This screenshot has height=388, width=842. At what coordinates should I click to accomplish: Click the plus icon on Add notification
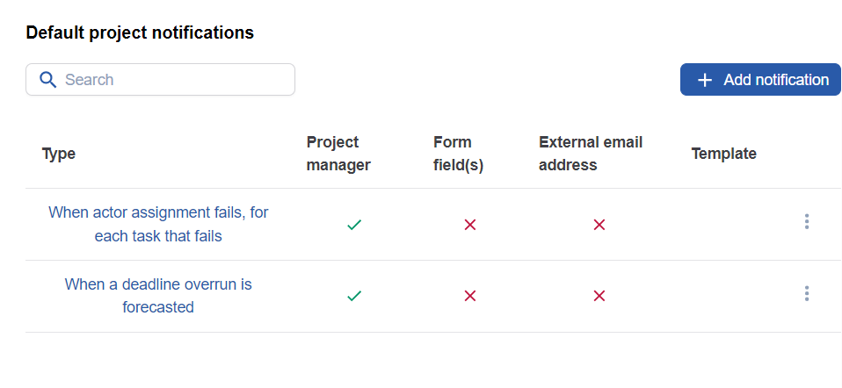(x=704, y=80)
